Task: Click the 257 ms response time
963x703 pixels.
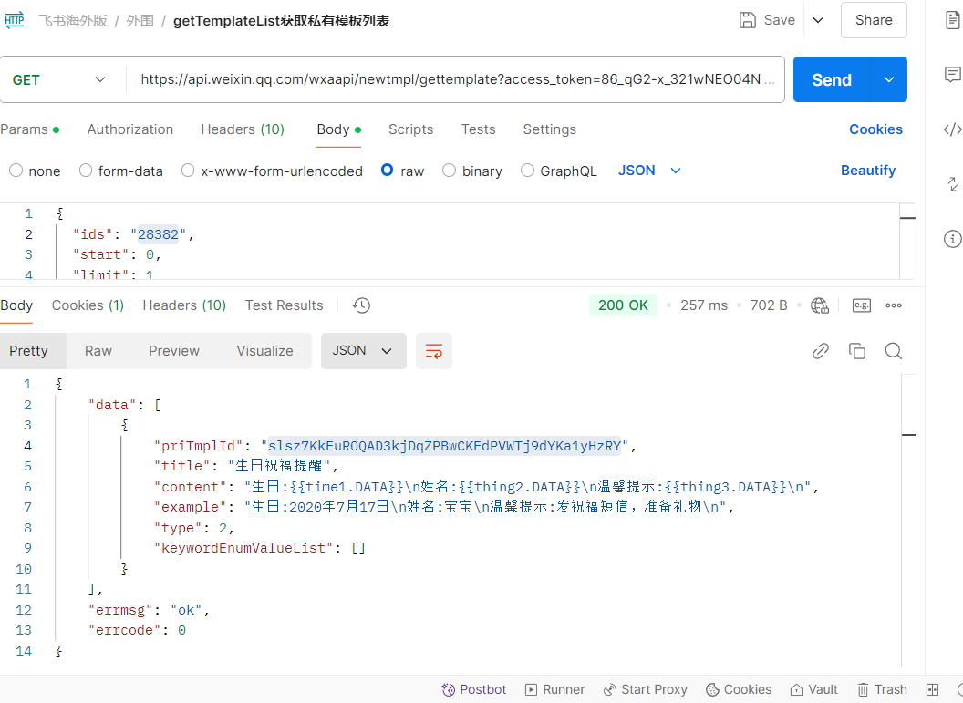Action: coord(704,305)
